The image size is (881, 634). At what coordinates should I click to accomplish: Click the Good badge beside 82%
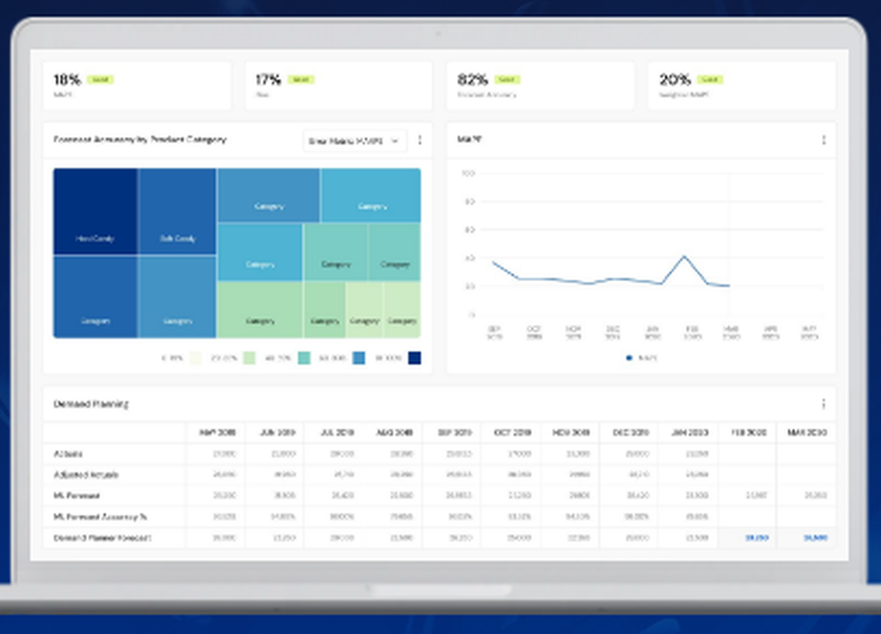click(507, 80)
